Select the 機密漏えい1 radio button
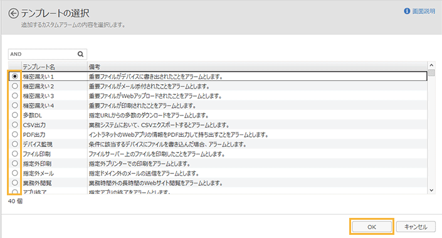The height and width of the screenshot is (238, 442). point(15,76)
